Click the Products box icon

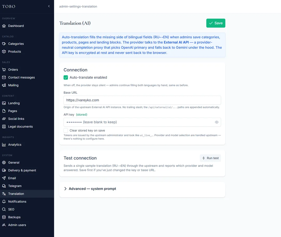4,52
